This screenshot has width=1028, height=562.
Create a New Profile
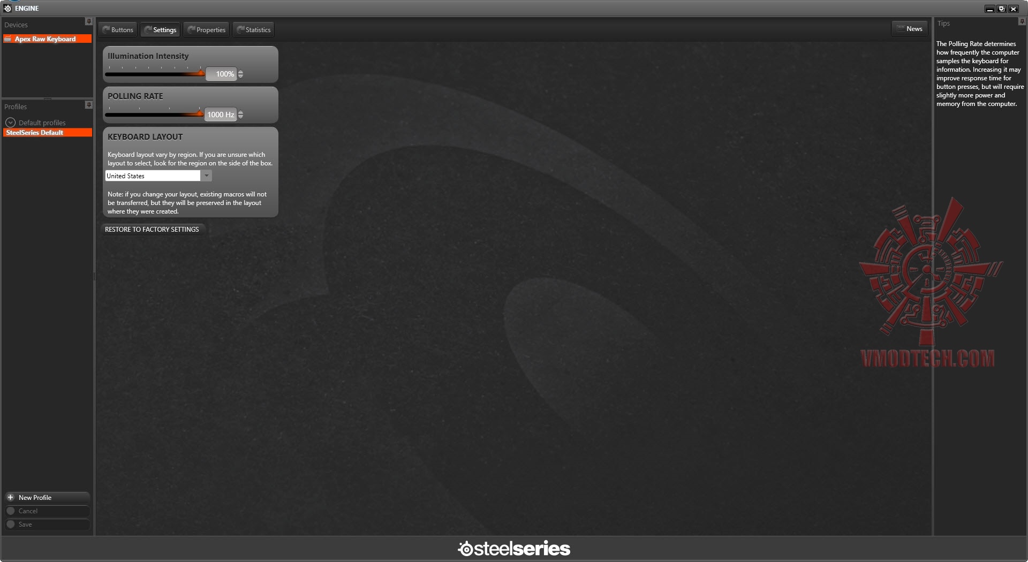click(x=47, y=498)
